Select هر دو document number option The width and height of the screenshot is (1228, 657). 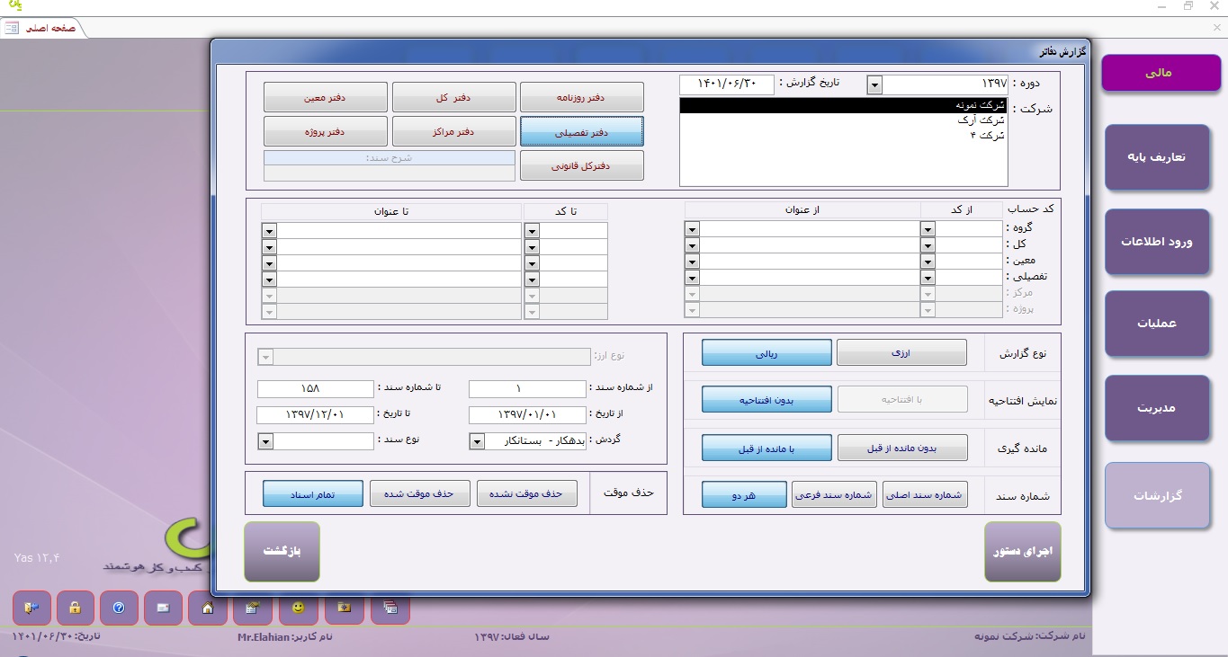745,495
